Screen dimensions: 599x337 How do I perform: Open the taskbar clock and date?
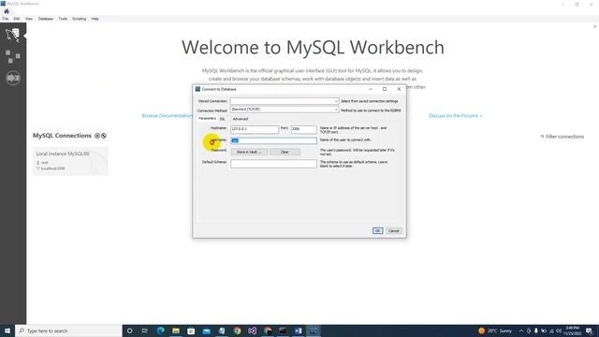(572, 330)
